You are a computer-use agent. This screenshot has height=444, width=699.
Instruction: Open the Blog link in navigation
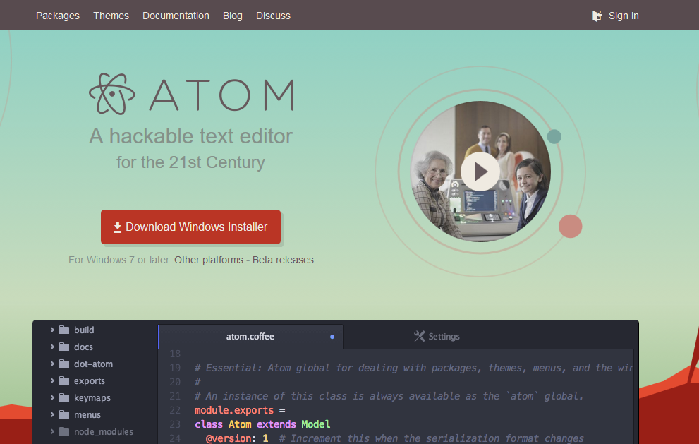(233, 16)
